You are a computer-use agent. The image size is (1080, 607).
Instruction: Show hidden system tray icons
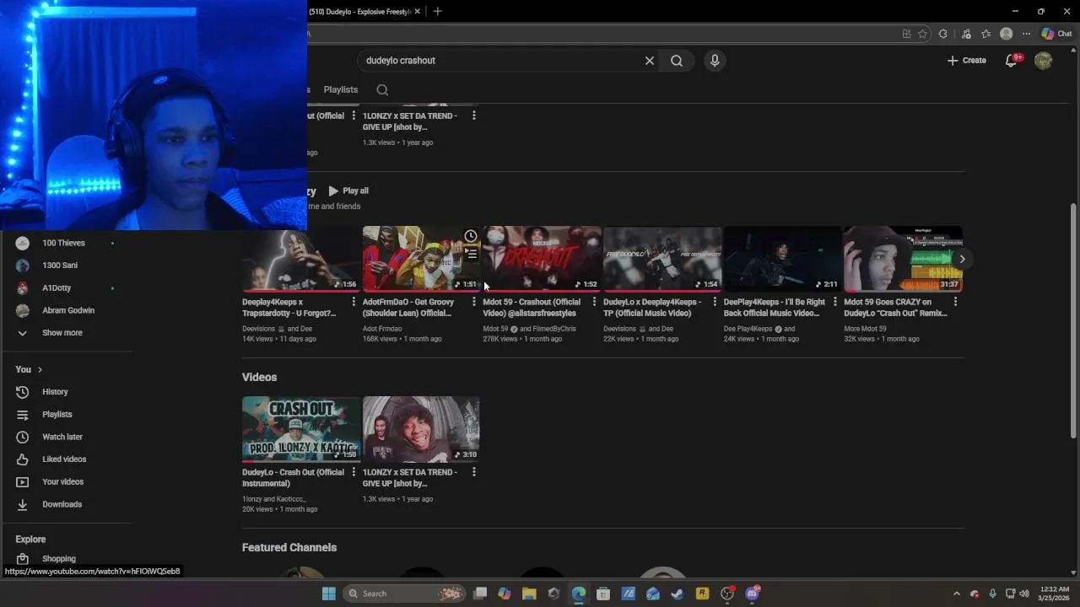956,594
